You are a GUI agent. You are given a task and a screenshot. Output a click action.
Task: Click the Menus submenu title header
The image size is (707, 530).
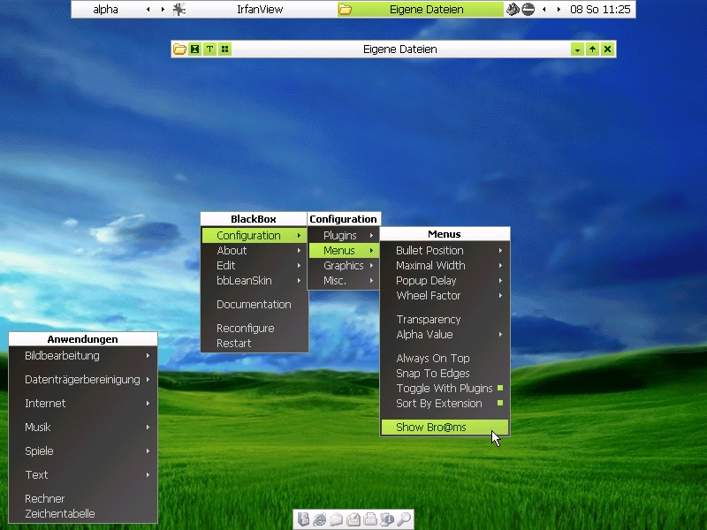[x=445, y=234]
